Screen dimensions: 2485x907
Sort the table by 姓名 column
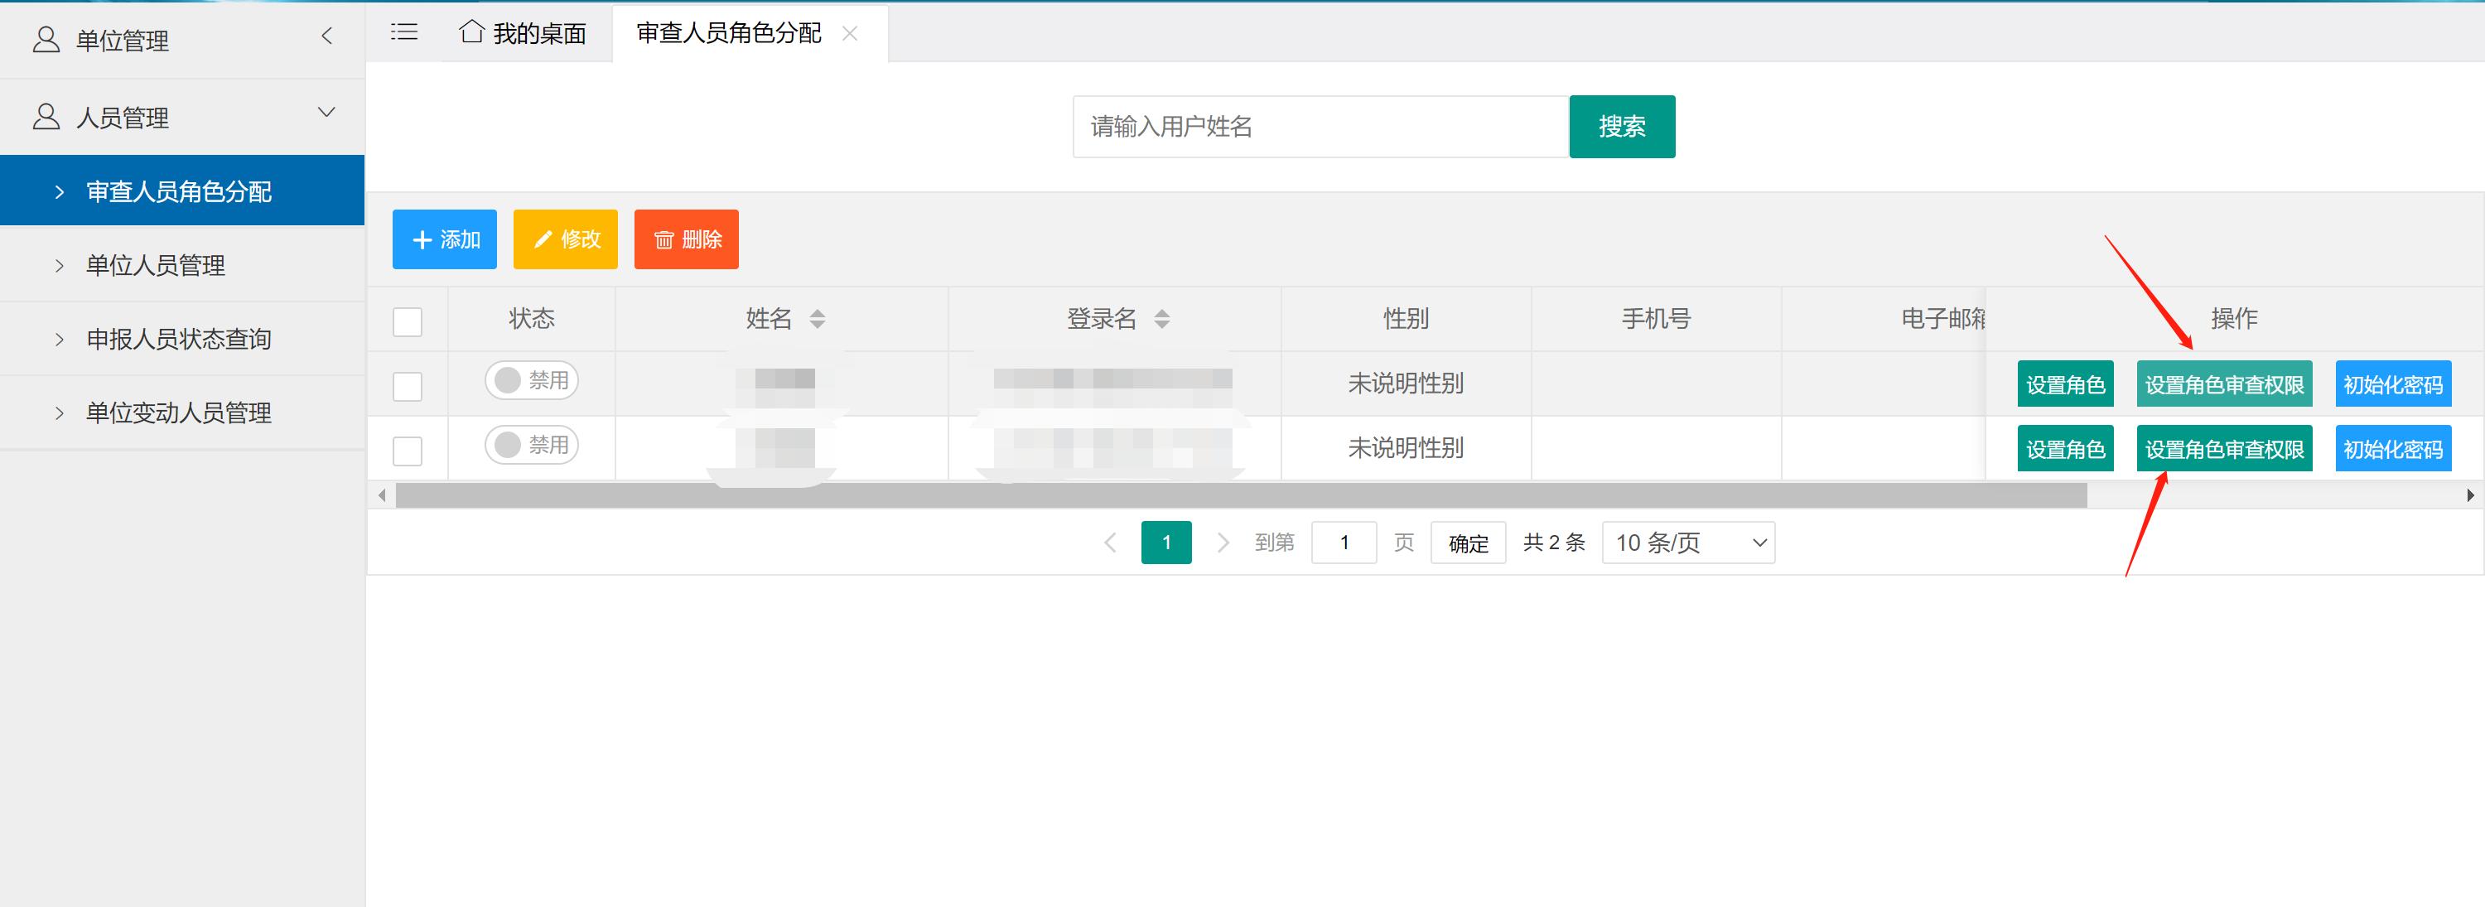coord(817,318)
